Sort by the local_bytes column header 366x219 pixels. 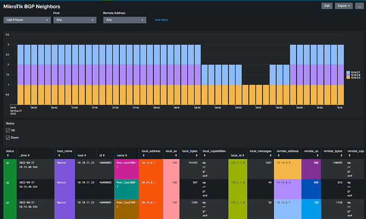tap(190, 153)
